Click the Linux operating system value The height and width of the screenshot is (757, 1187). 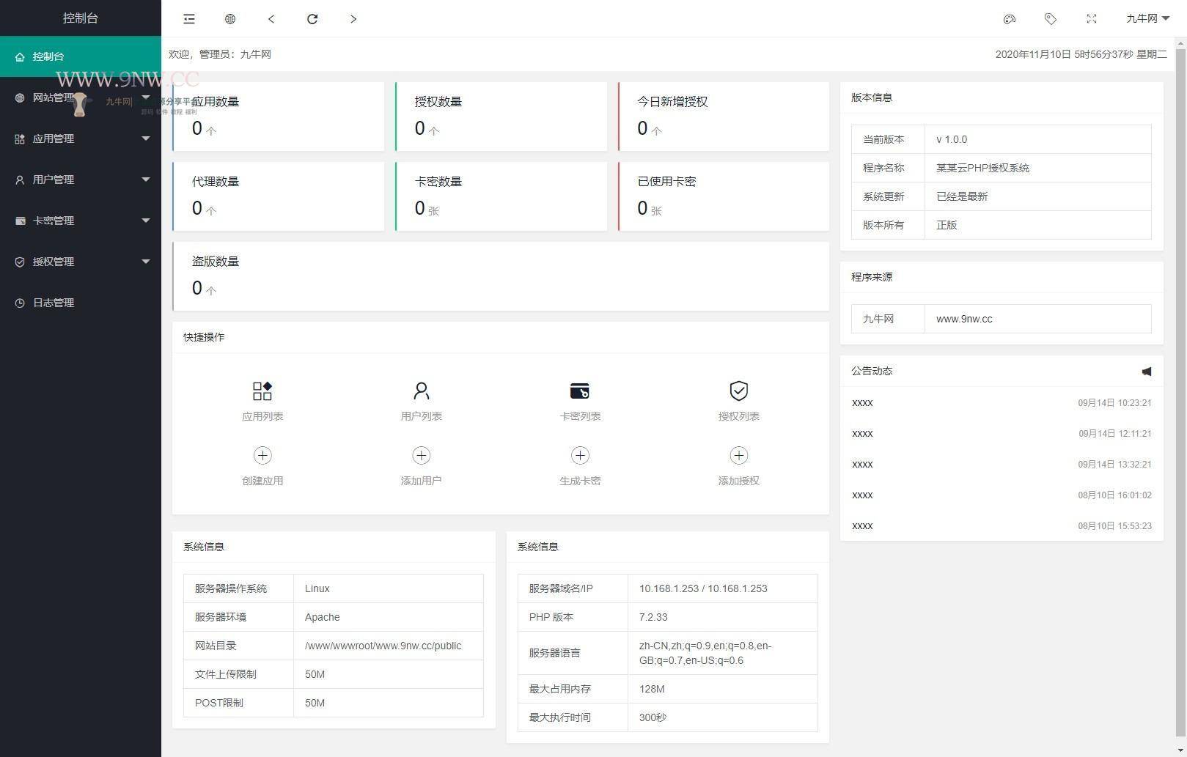click(x=317, y=588)
